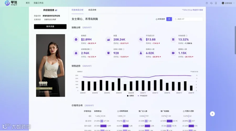236x131 pixels.
Task: Click the 价格带分布 section heading
Action: [77, 105]
